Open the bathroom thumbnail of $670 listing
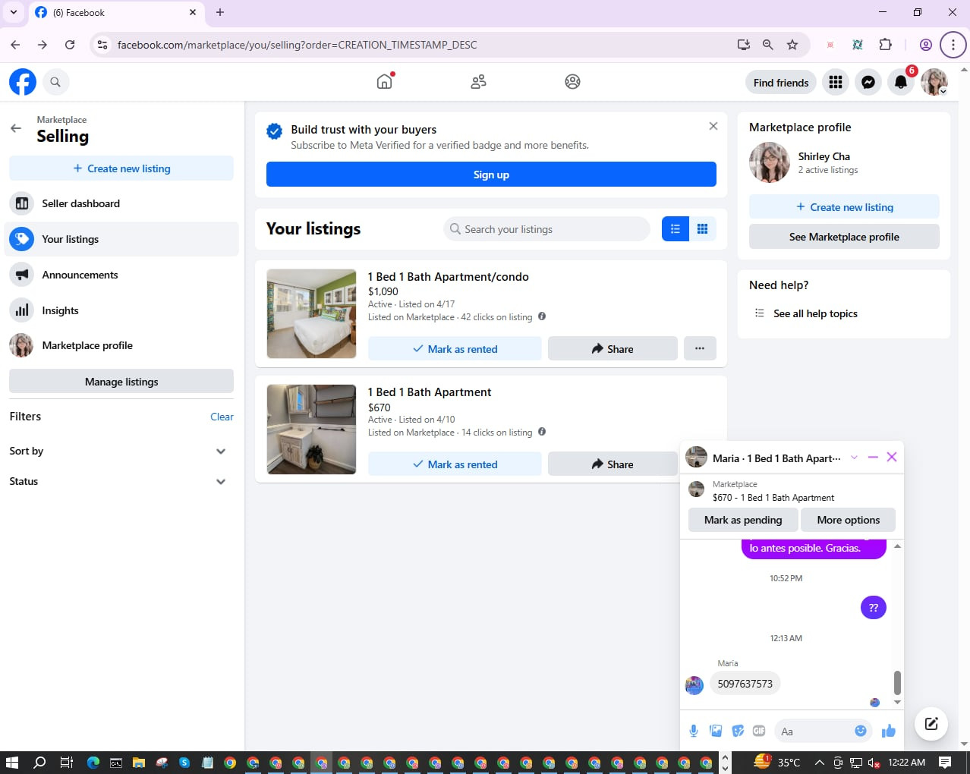Viewport: 970px width, 774px height. point(311,429)
